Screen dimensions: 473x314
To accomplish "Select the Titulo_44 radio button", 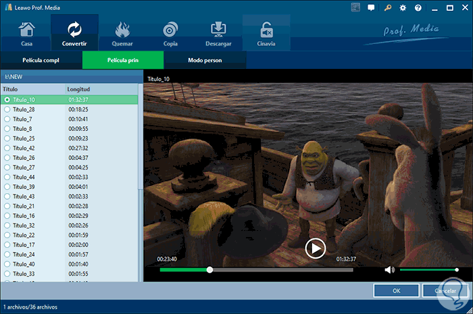I will tap(7, 177).
